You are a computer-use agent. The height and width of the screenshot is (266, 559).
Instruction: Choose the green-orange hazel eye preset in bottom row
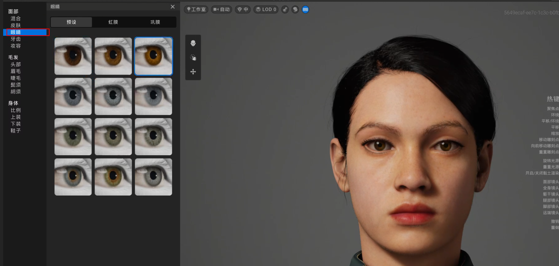tap(113, 177)
